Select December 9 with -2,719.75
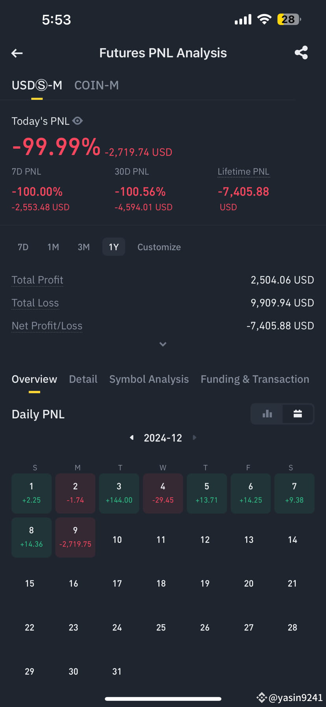The width and height of the screenshot is (326, 707). tap(75, 537)
